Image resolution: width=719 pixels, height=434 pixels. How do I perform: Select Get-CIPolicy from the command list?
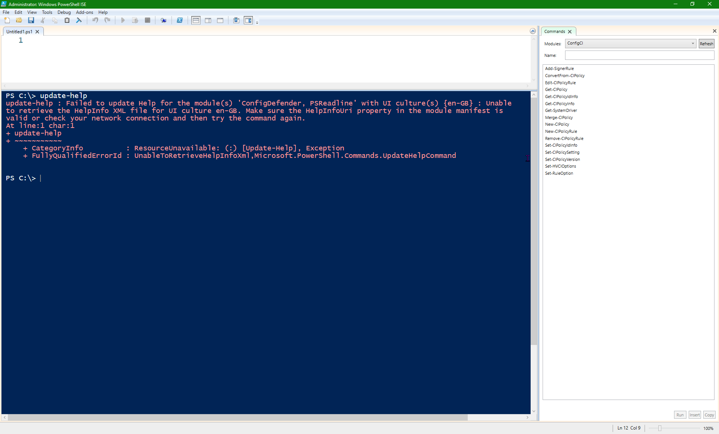point(556,89)
